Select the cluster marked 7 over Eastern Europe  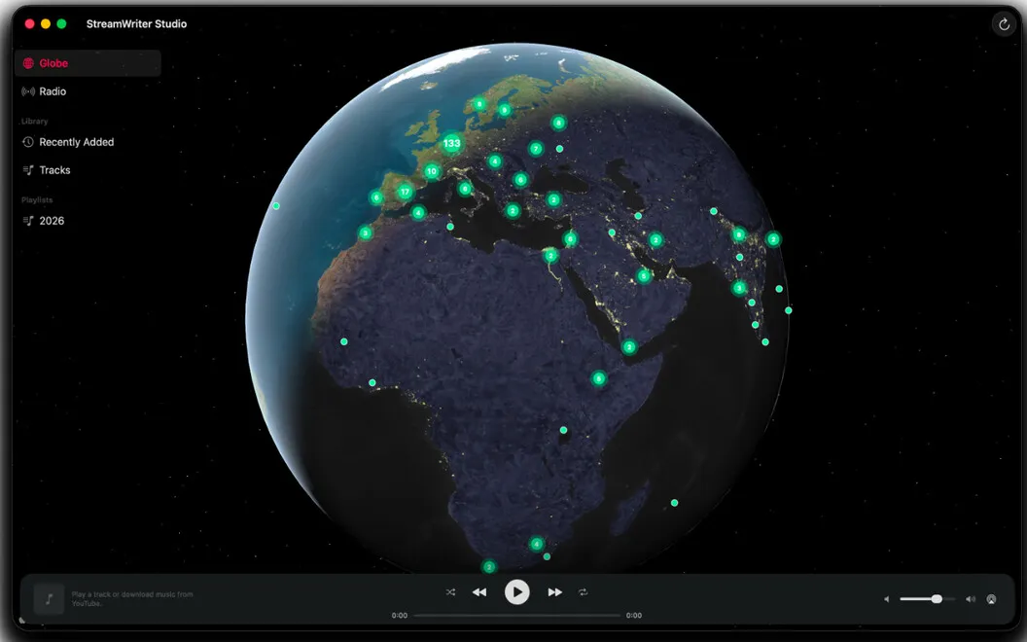pyautogui.click(x=536, y=149)
